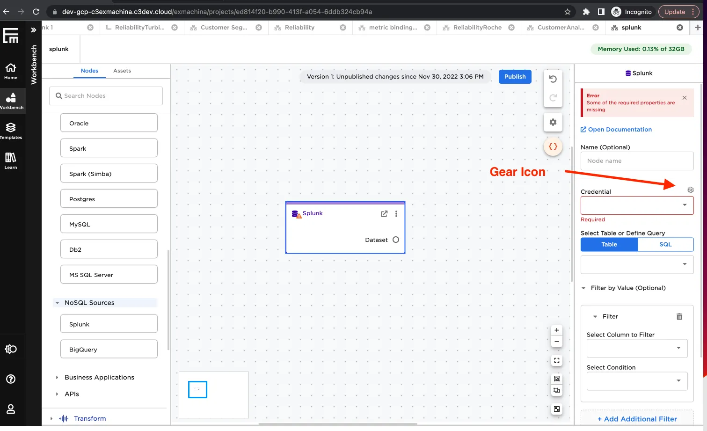Open Splunk node in external view
This screenshot has height=431, width=707.
point(384,214)
